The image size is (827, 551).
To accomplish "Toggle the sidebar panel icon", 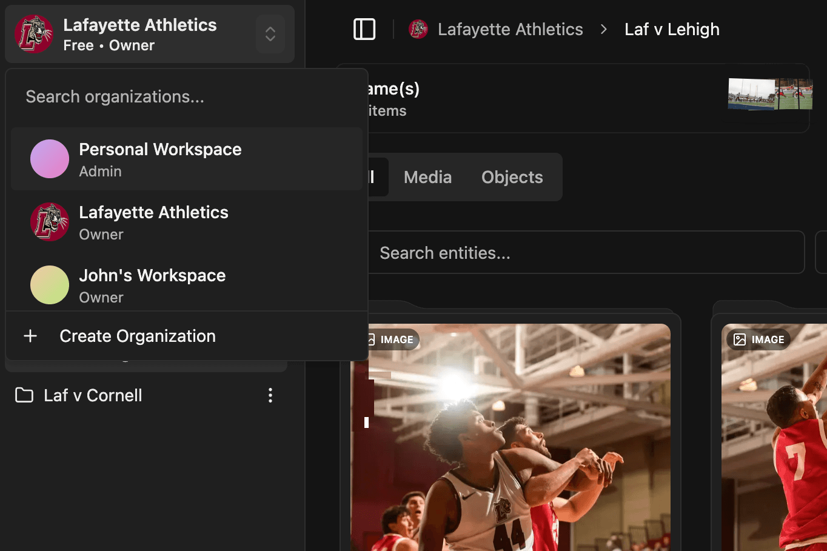I will 364,29.
